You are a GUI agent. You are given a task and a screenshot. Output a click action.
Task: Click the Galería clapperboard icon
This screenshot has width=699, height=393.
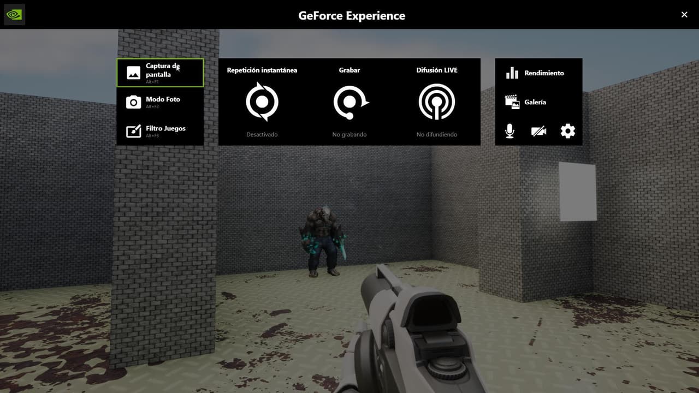click(512, 102)
